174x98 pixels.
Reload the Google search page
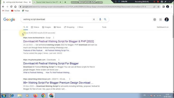point(11,7)
